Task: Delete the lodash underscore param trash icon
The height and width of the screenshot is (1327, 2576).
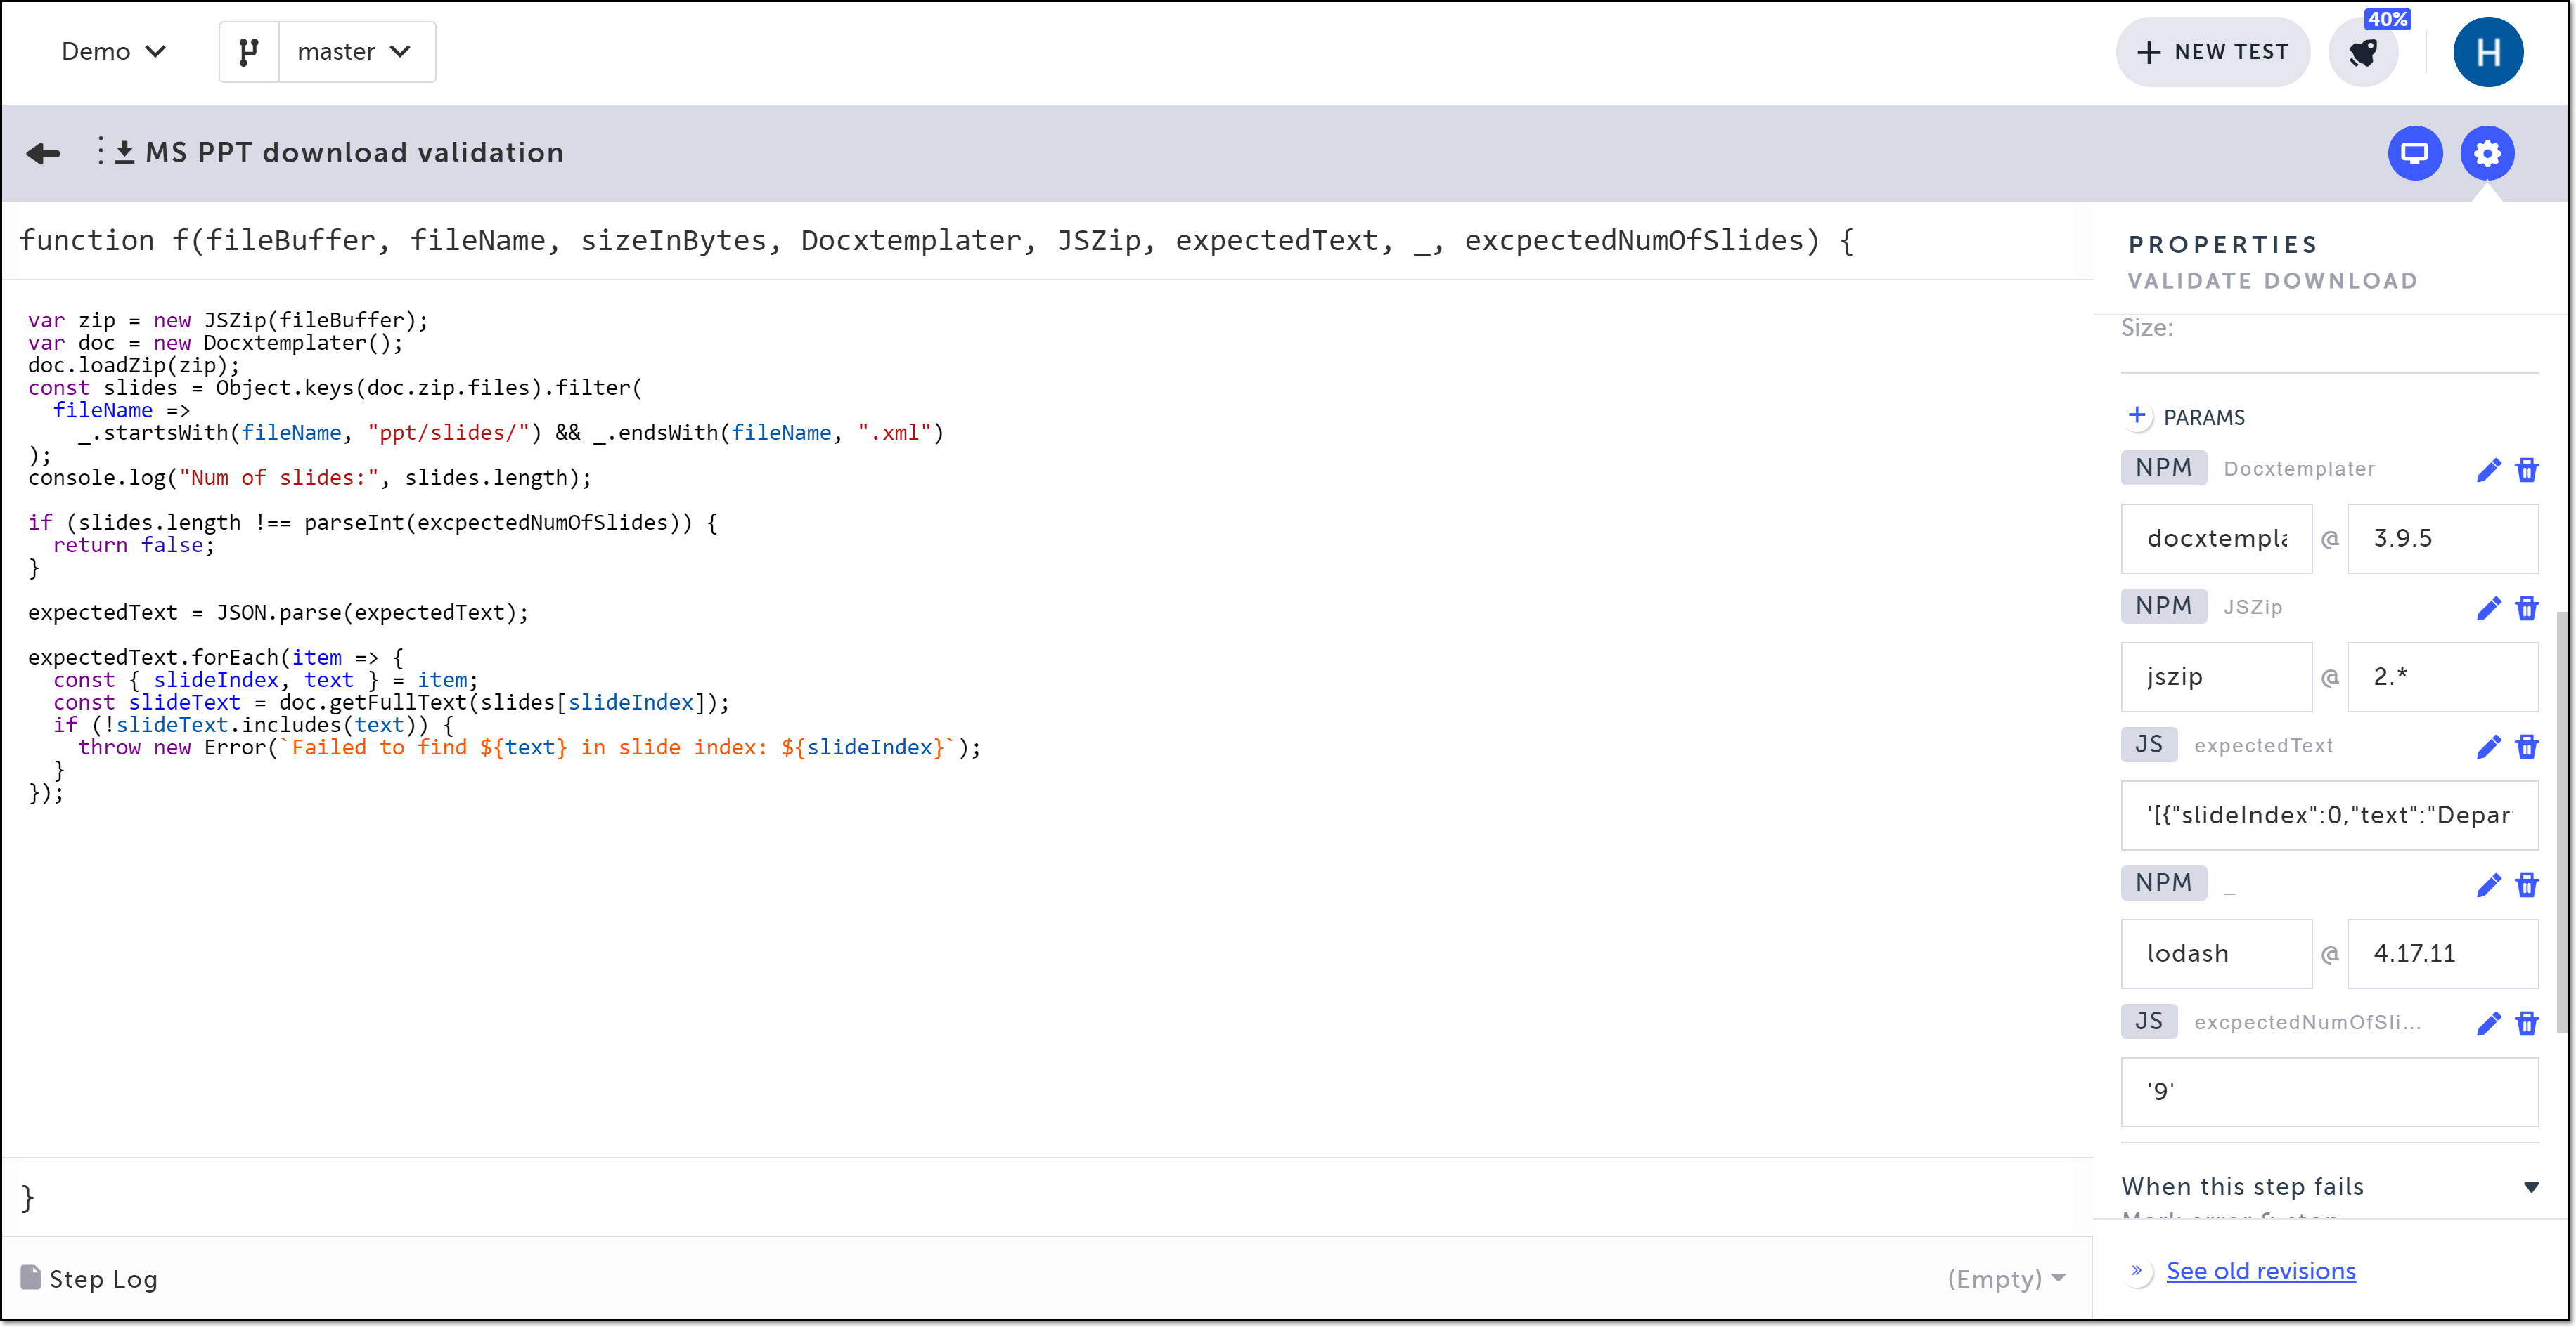Action: [x=2527, y=884]
